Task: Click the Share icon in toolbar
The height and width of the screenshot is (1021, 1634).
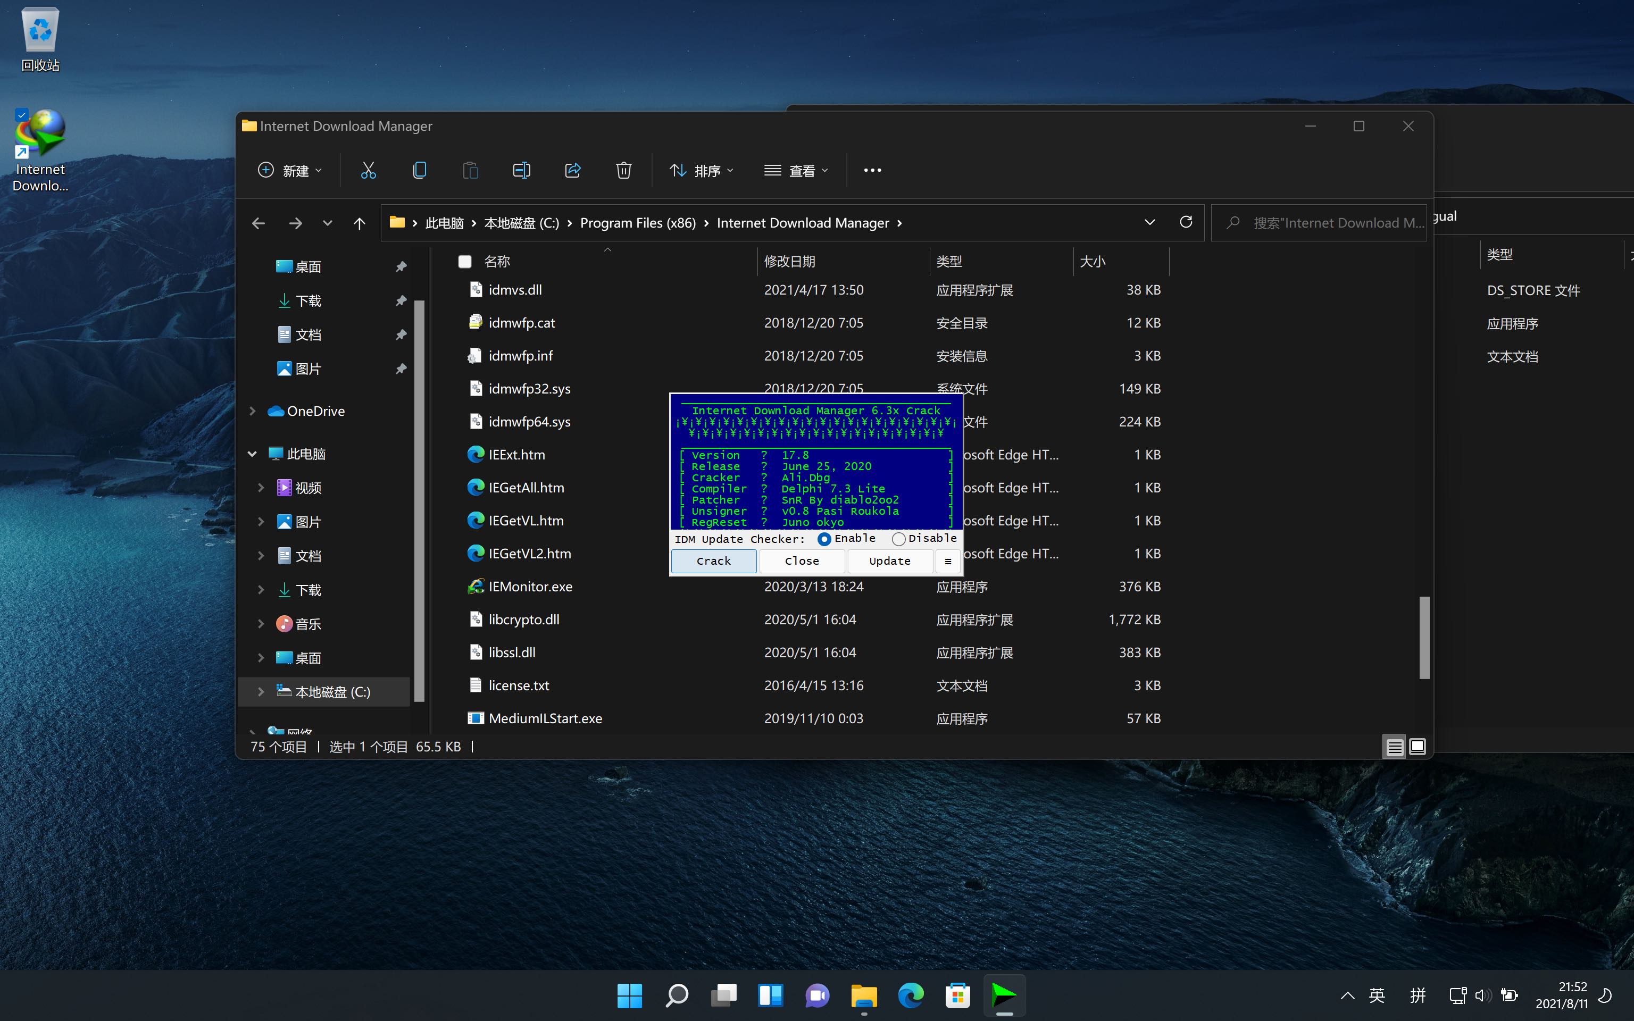Action: pos(572,170)
